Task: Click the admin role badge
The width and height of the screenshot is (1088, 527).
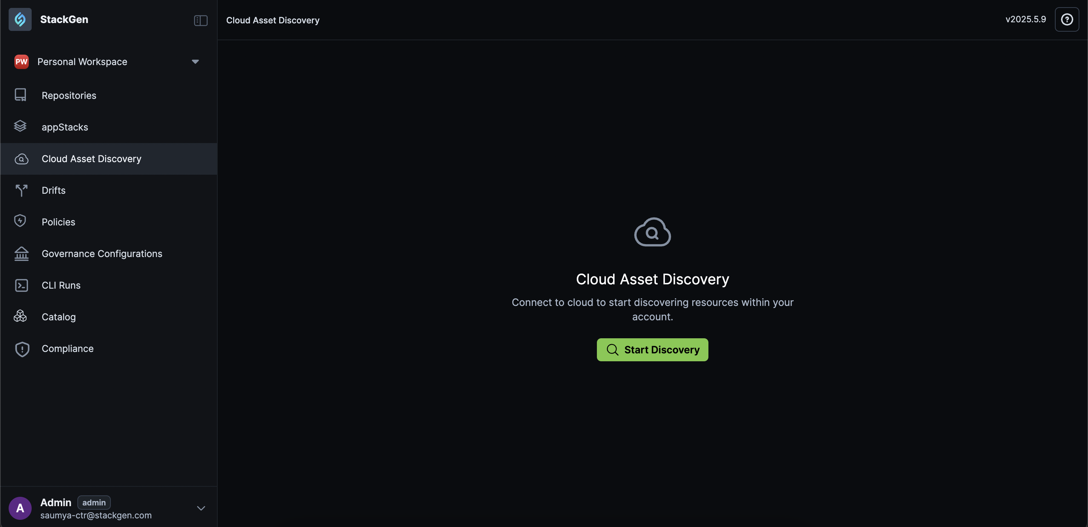Action: (94, 503)
